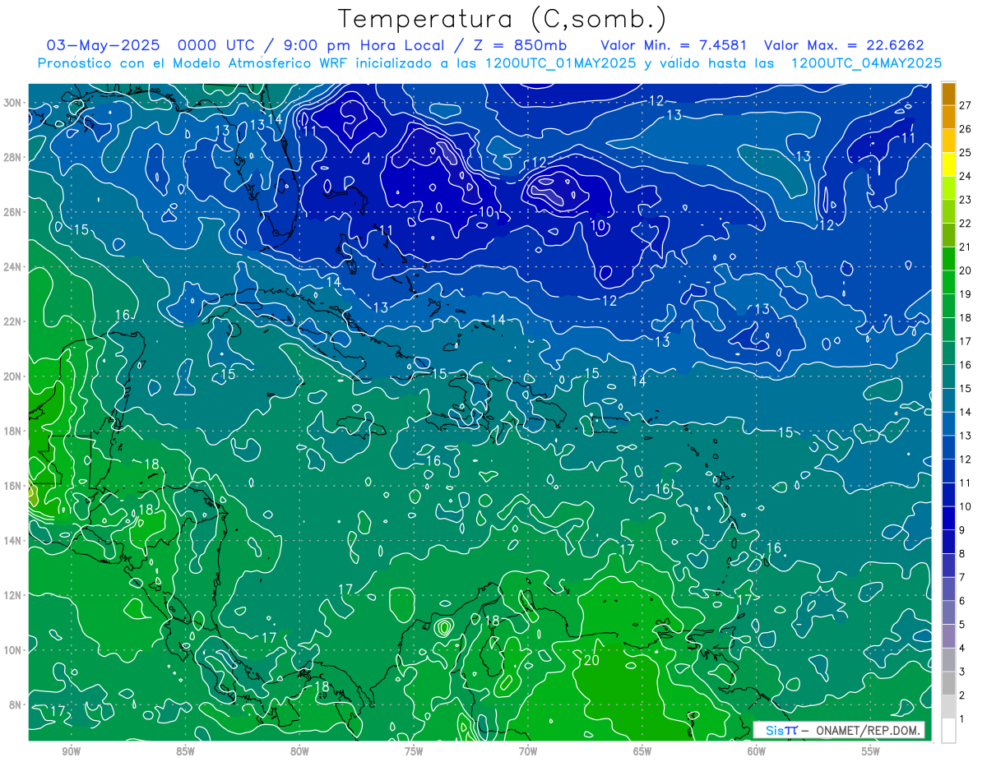Click the 65W longitude axis label
The image size is (987, 762).
(x=642, y=751)
